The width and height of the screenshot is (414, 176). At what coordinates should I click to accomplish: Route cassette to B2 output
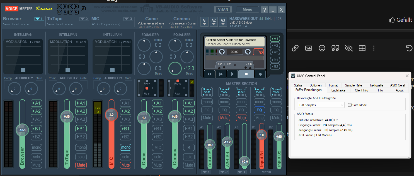(275, 66)
